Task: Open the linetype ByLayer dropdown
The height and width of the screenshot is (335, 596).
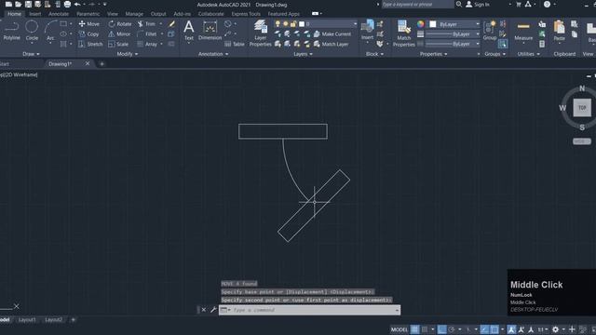Action: (x=453, y=44)
